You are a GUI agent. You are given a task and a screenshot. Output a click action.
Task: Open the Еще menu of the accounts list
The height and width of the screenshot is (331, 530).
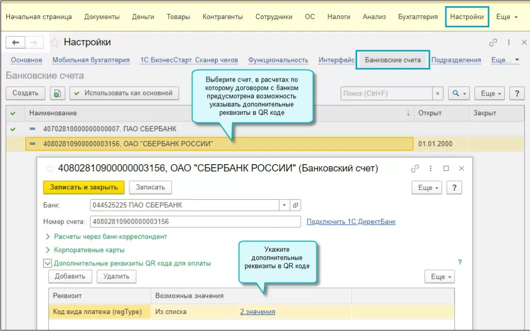[489, 93]
